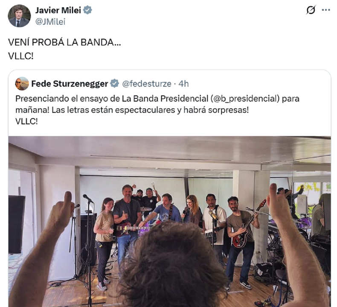Click Fede Sturzenegger's verified badge
Image resolution: width=337 pixels, height=307 pixels.
coord(115,84)
